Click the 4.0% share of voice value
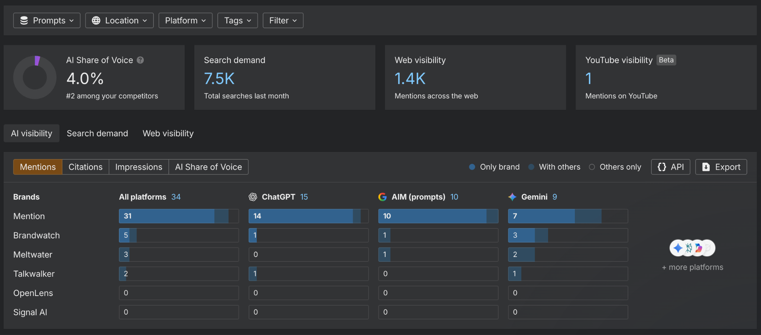This screenshot has height=335, width=761. coord(85,78)
